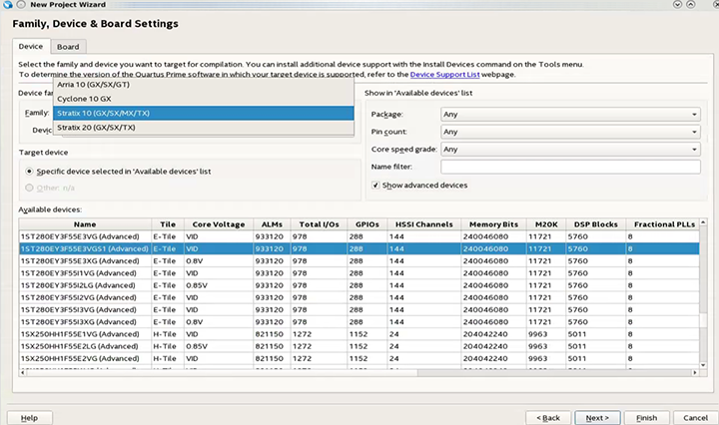Select device 1SX250HH1F55E2LG (Advanced)
This screenshot has width=719, height=425.
359,347
